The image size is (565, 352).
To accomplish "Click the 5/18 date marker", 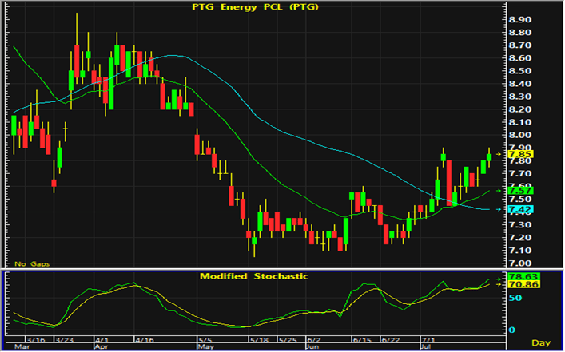I will (259, 340).
